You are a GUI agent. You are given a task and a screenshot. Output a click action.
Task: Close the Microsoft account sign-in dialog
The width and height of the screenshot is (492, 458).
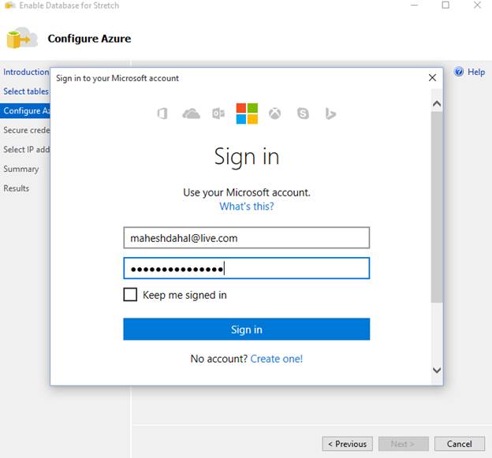432,78
